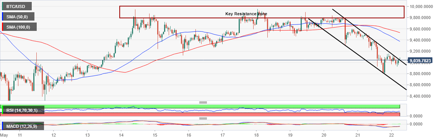
Task: Grab the divider handle above the RSI pane
Action: [x=203, y=102]
